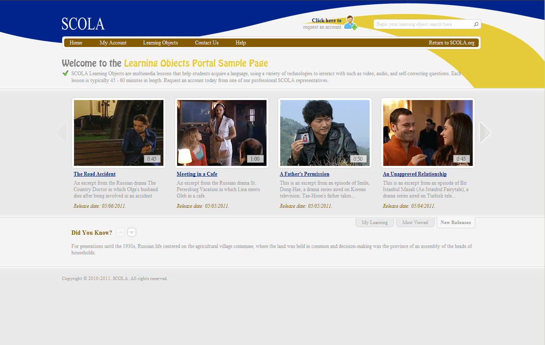Click the Did You Know? heading
Image resolution: width=545 pixels, height=345 pixels.
[92, 233]
